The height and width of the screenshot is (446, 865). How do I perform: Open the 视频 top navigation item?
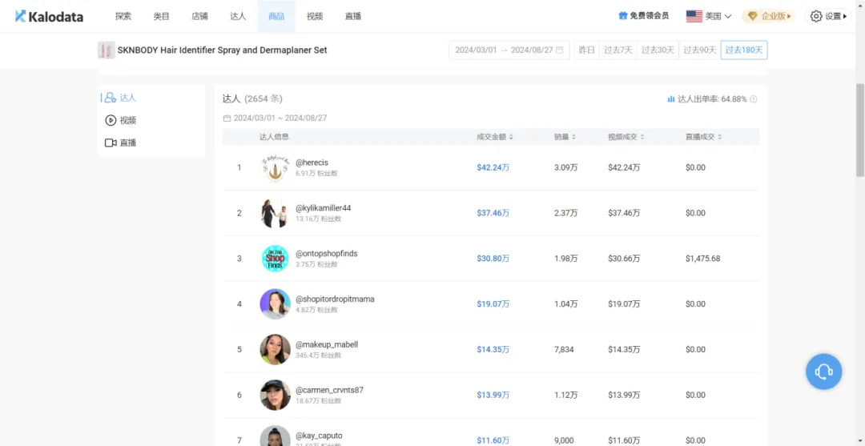click(x=315, y=17)
